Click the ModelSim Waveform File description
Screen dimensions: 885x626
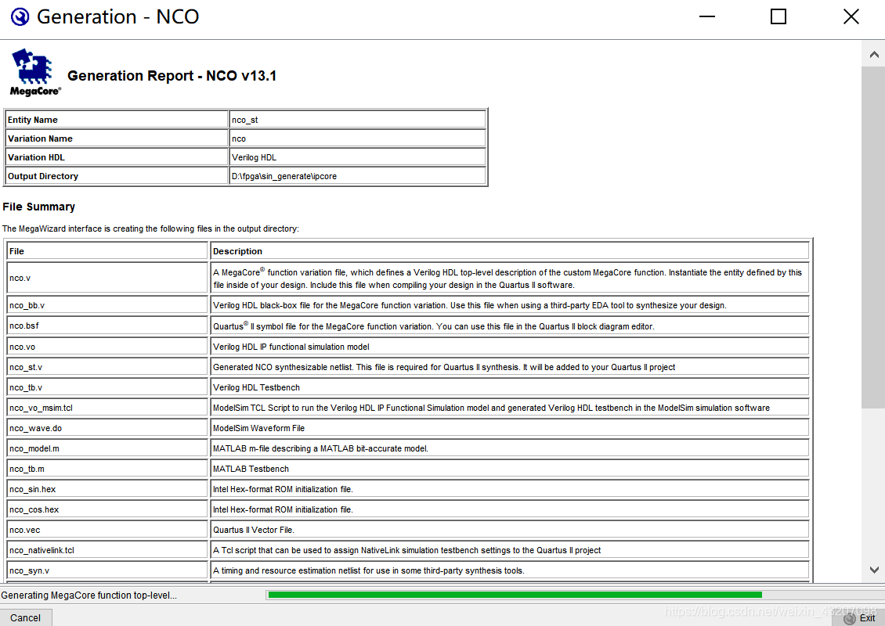click(258, 428)
